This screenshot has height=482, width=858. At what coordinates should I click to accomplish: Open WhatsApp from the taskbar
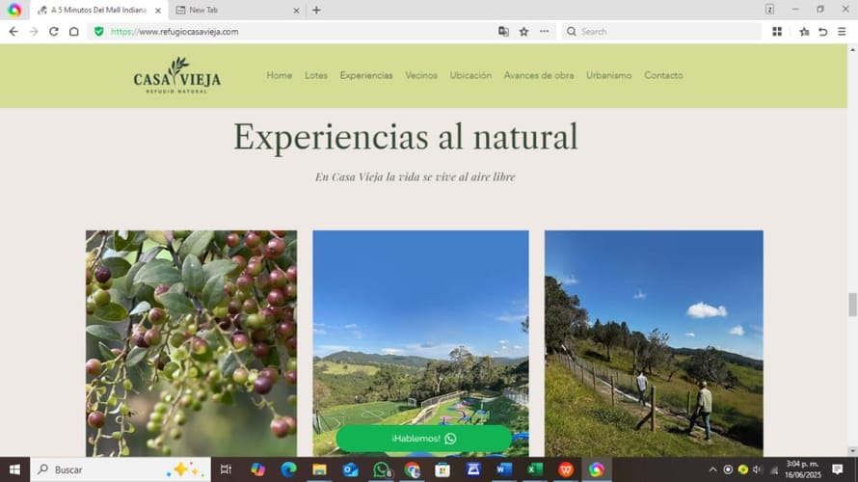(382, 469)
